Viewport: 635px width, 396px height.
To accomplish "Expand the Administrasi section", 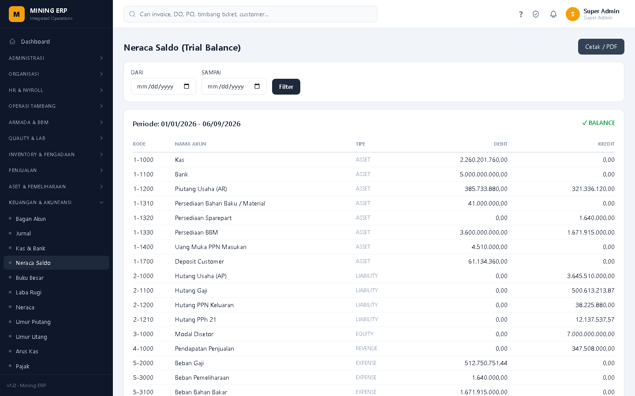I will coord(56,58).
